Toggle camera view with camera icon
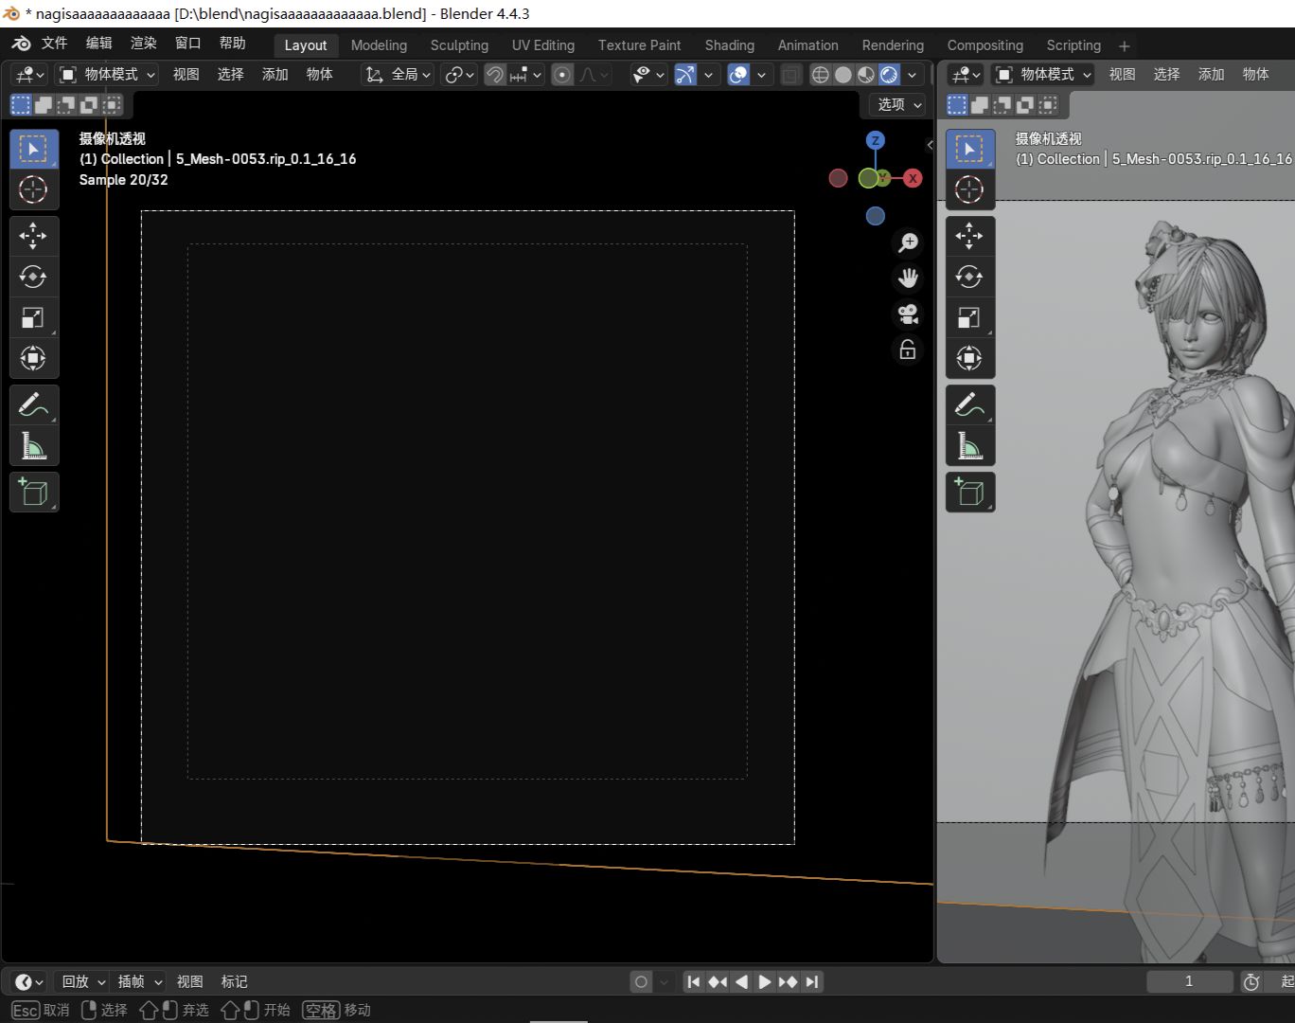The width and height of the screenshot is (1295, 1023). (x=908, y=314)
